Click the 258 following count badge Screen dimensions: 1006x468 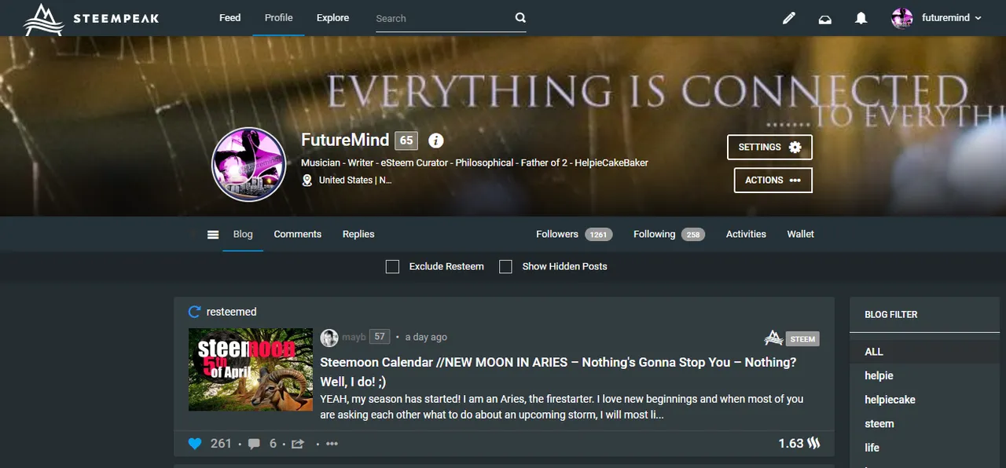(692, 235)
